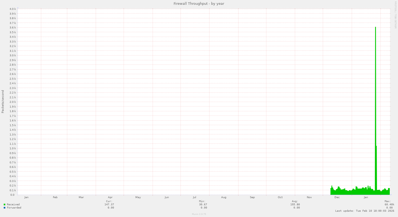The width and height of the screenshot is (398, 217).
Task: Click the Munin 2.0.75 footer text
Action: pos(199,214)
